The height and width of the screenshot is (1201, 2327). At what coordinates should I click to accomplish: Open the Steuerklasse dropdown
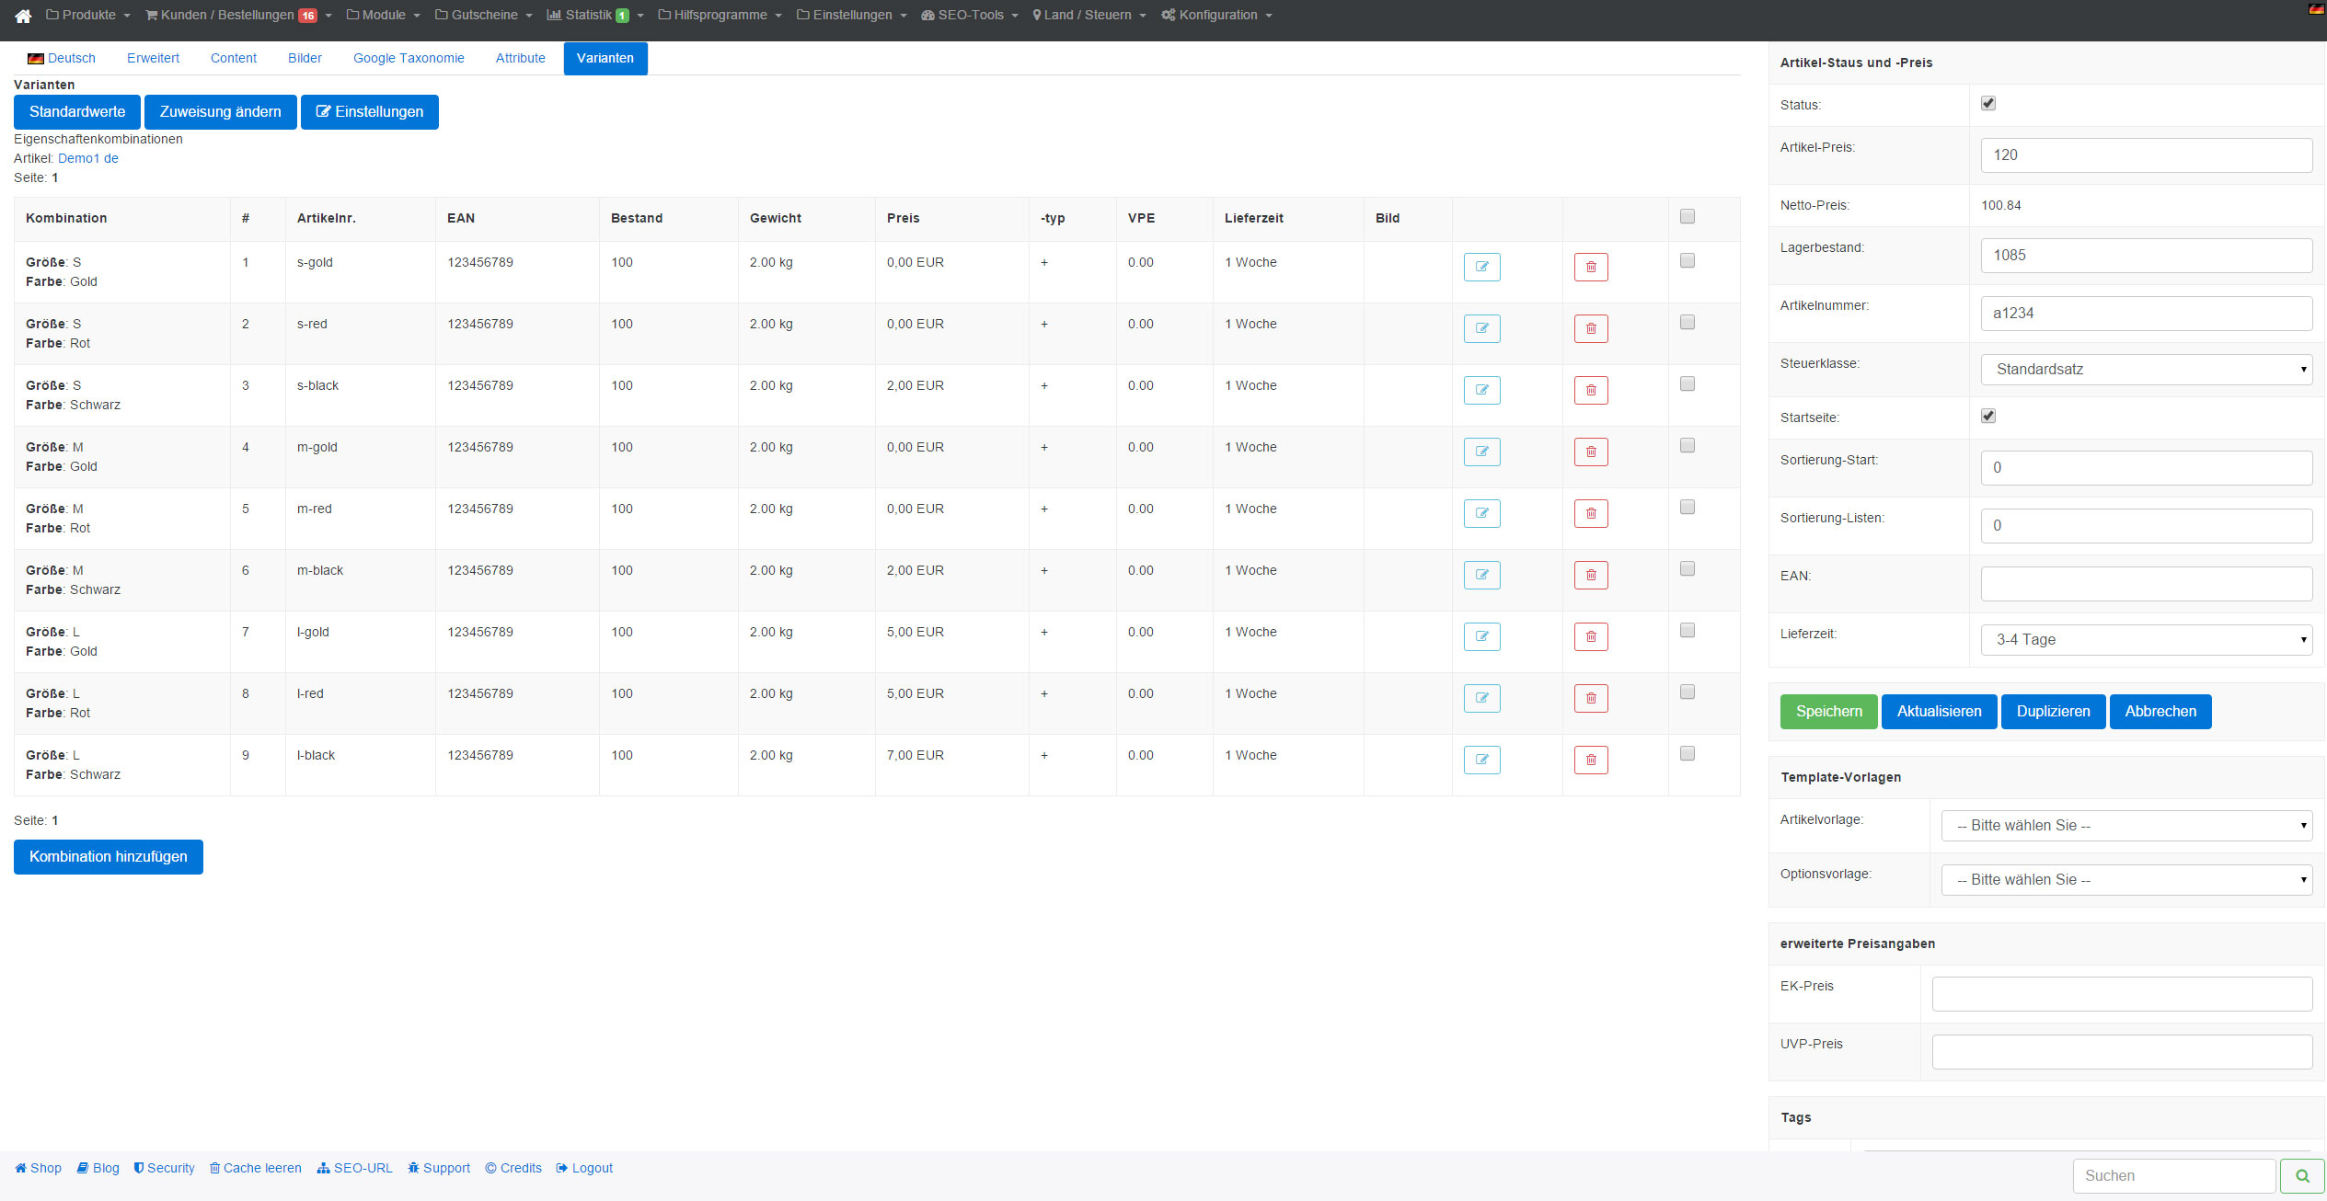[x=2146, y=370]
